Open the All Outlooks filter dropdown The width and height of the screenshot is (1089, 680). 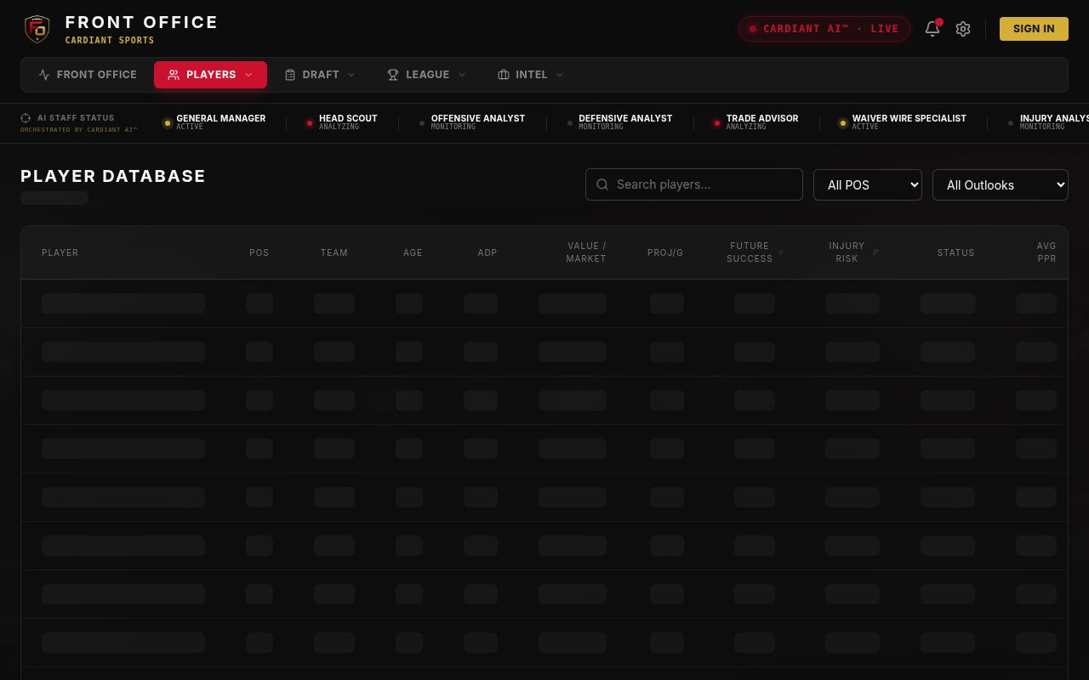pyautogui.click(x=1001, y=184)
